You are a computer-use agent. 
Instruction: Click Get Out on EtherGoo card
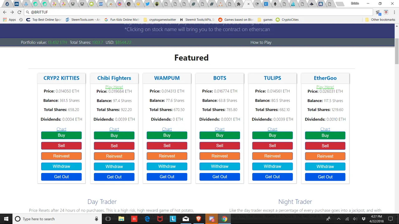click(x=325, y=177)
